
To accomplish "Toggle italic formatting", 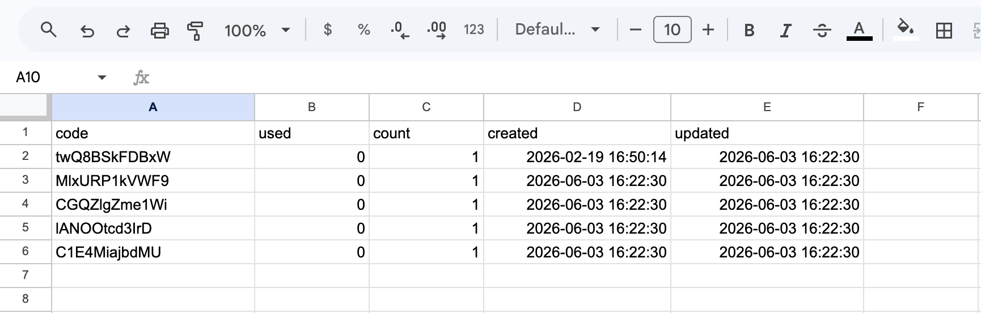I will 785,30.
